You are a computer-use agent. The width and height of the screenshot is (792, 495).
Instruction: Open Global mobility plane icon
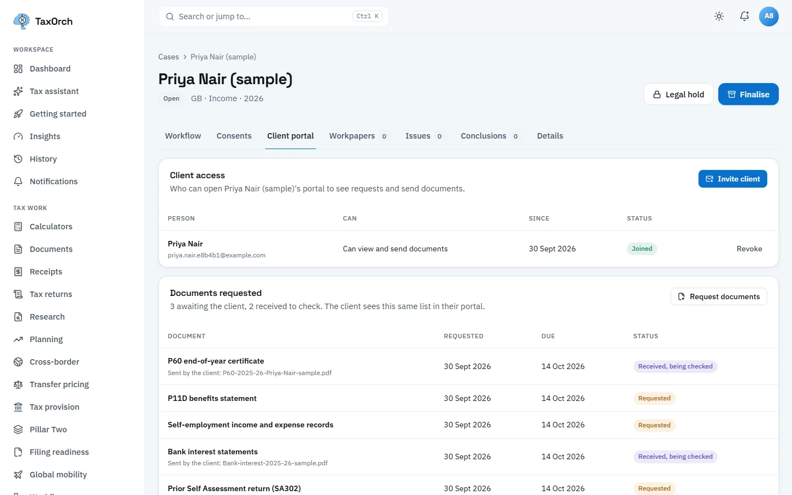tap(18, 475)
